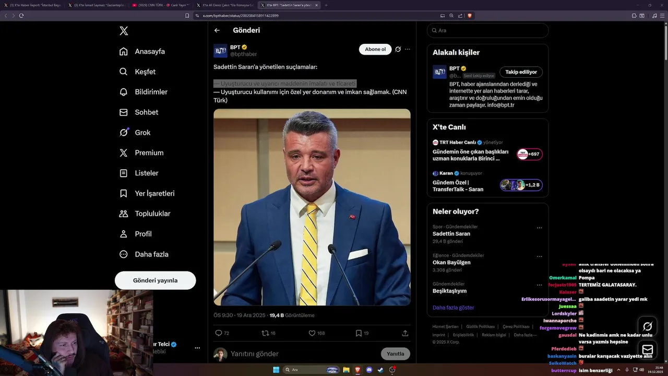Open TRT Haber Canlı live broadcast
Viewport: 668px width, 376px height.
[487, 150]
